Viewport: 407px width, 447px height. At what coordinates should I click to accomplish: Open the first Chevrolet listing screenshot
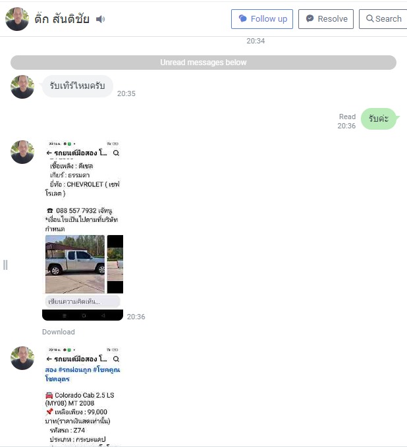tap(83, 230)
